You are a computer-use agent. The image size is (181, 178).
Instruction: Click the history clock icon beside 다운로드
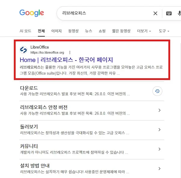(x=157, y=91)
